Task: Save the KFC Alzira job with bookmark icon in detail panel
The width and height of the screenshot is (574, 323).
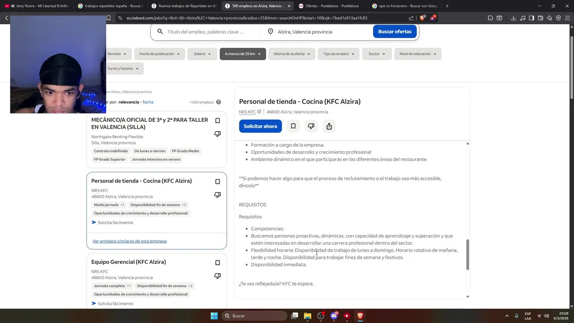Action: click(293, 126)
